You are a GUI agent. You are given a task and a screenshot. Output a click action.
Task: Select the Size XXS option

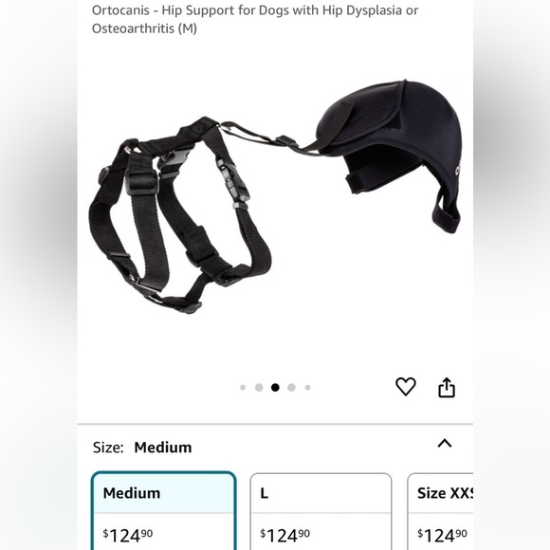[x=440, y=511]
